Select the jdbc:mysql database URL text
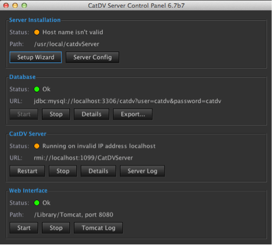Image resolution: width=272 pixels, height=245 pixels. (x=128, y=101)
